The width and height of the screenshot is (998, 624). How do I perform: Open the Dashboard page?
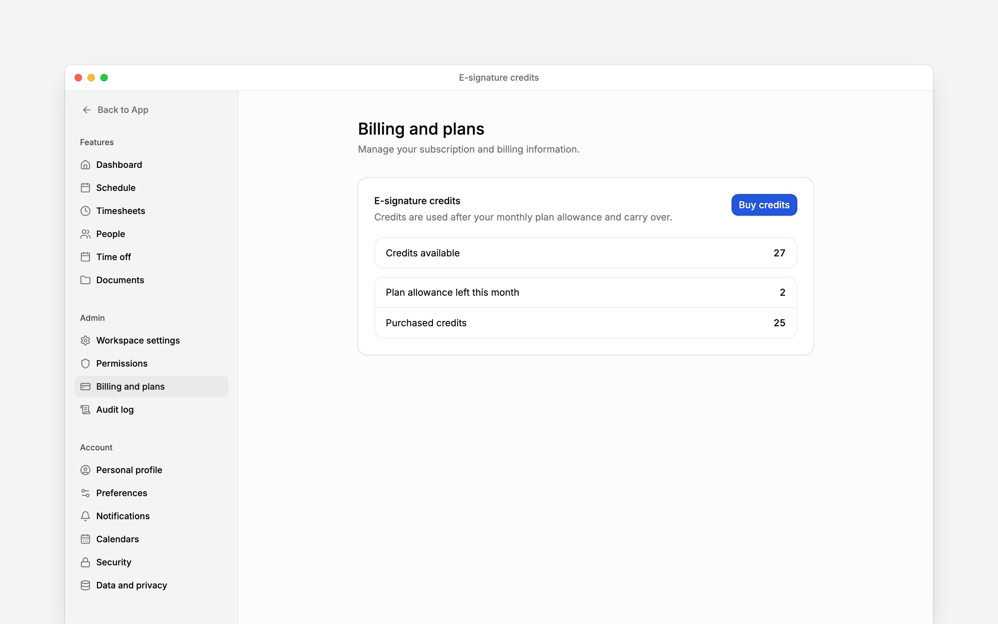(x=151, y=165)
